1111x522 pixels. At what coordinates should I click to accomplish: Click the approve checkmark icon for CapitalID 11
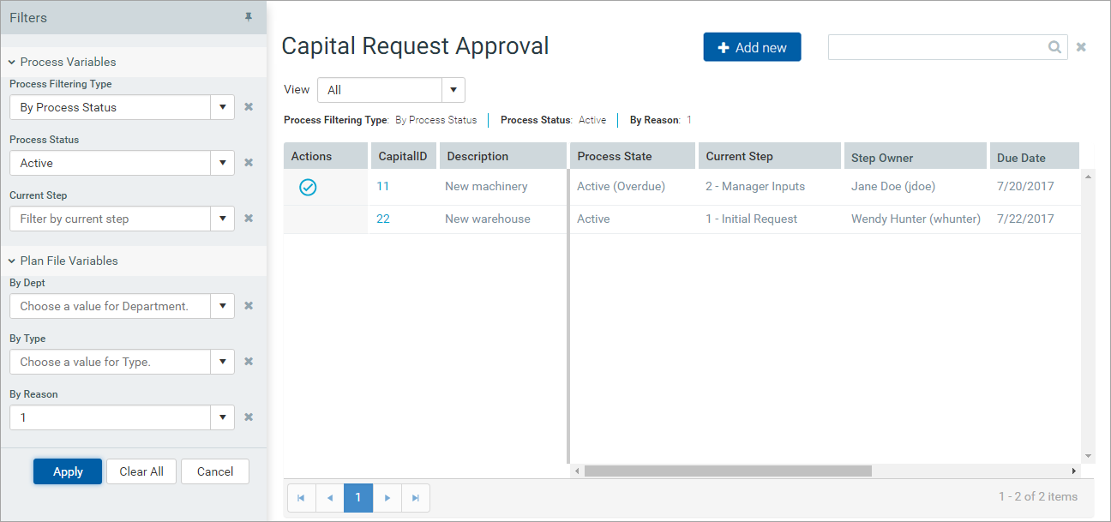point(308,187)
